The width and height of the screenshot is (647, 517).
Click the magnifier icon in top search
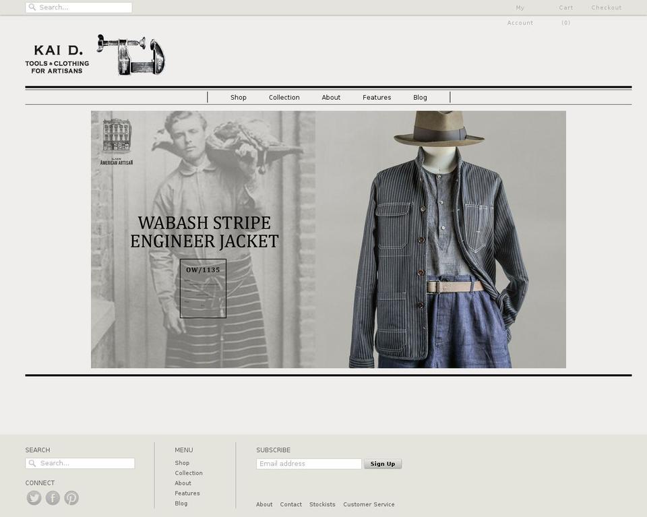pyautogui.click(x=32, y=7)
